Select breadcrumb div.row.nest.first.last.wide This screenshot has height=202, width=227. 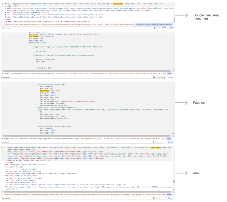pyautogui.click(x=99, y=74)
